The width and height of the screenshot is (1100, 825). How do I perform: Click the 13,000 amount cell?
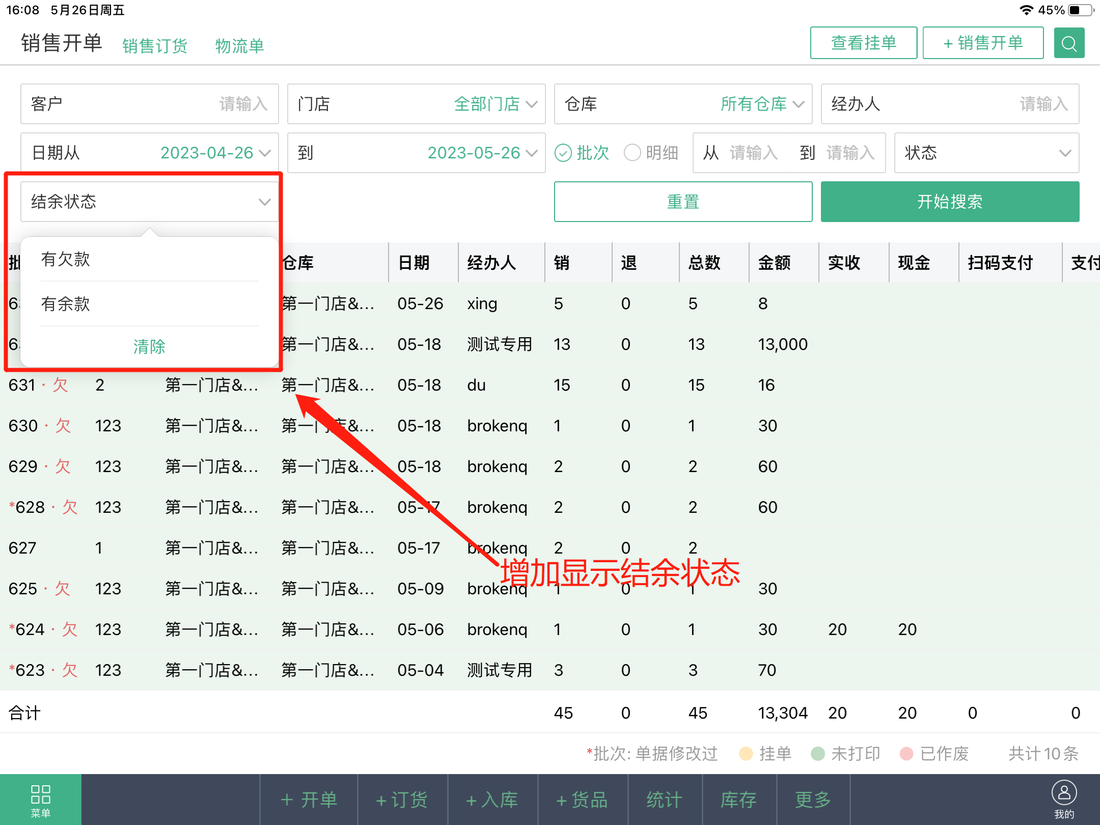[x=783, y=344]
